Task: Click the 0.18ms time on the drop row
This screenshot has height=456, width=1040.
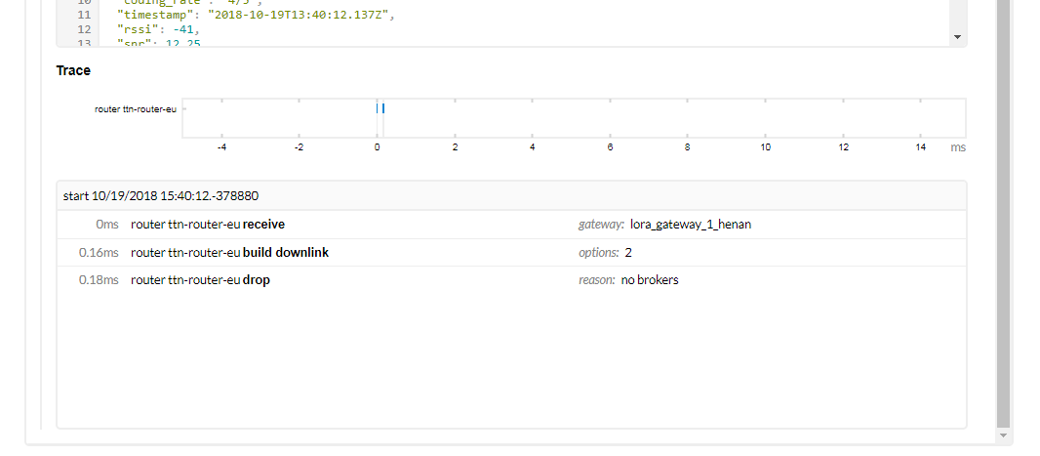Action: (99, 280)
